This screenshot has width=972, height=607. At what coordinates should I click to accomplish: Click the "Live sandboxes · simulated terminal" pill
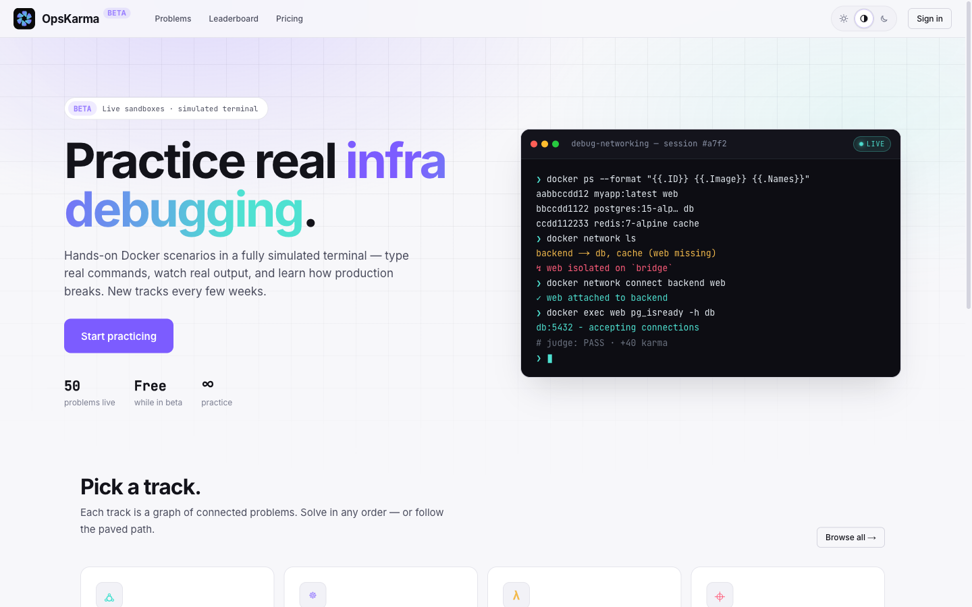[166, 109]
